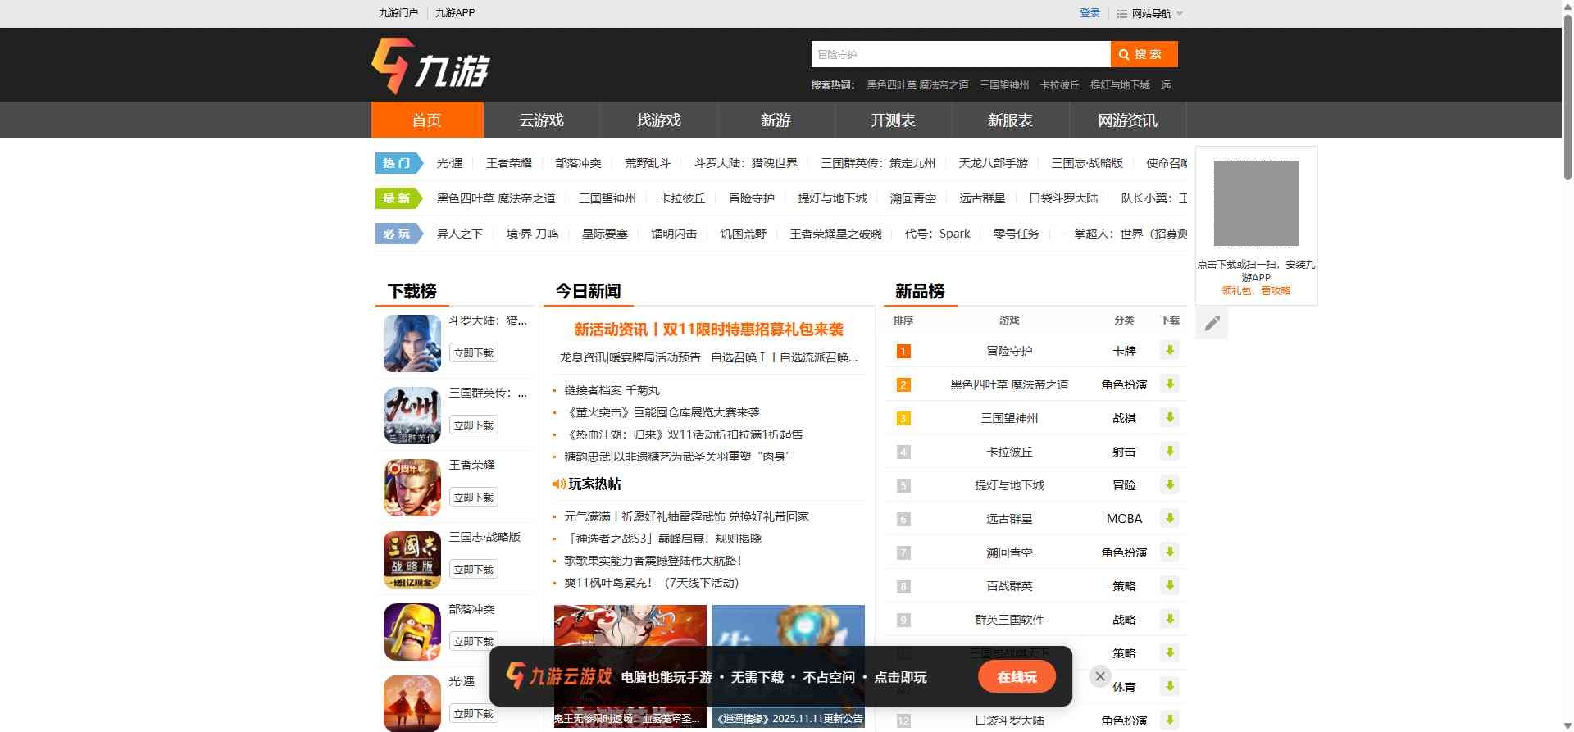The height and width of the screenshot is (732, 1574).
Task: Click the QR code image for 九游APP
Action: pos(1256,204)
